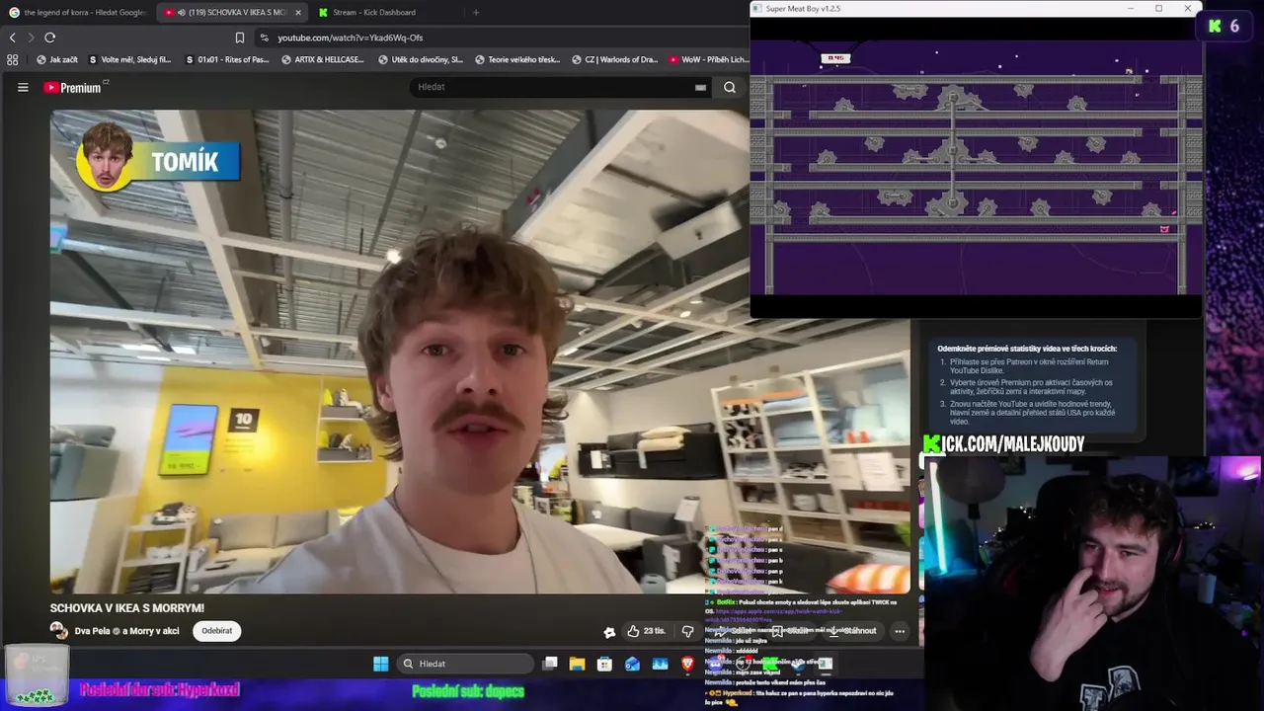Open Task View from the taskbar
This screenshot has width=1264, height=711.
(x=550, y=664)
